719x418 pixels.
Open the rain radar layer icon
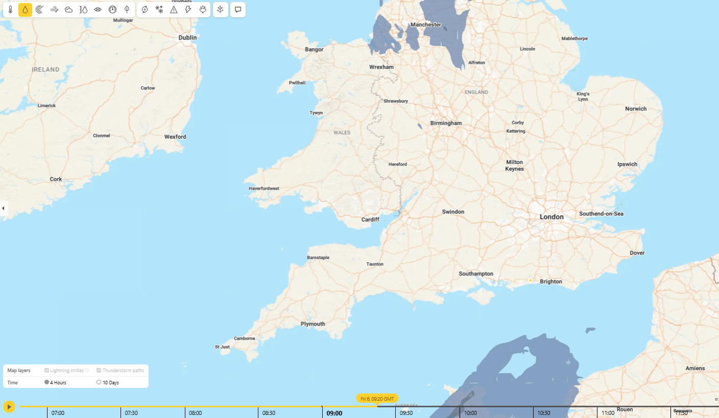[39, 10]
